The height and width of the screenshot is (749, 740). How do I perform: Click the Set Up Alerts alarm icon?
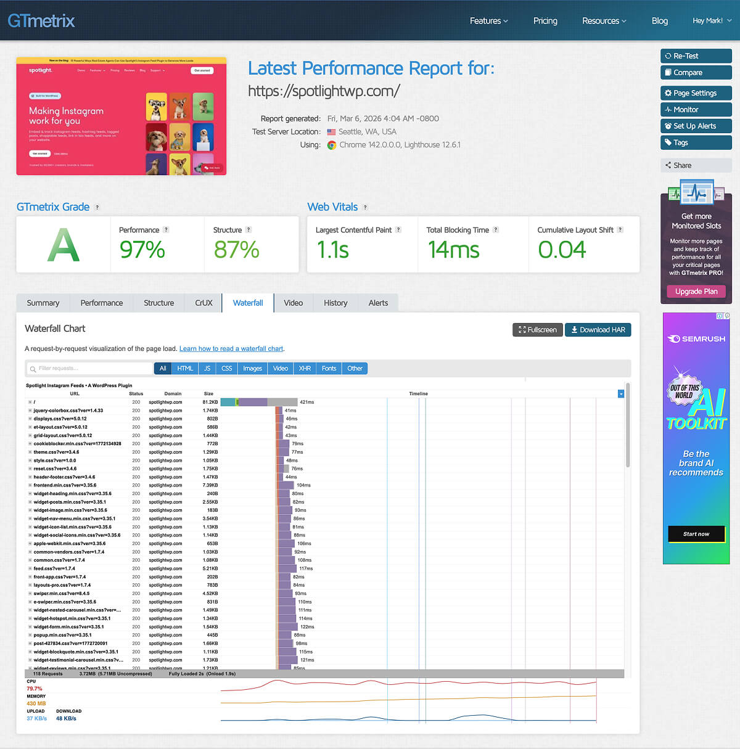click(668, 126)
